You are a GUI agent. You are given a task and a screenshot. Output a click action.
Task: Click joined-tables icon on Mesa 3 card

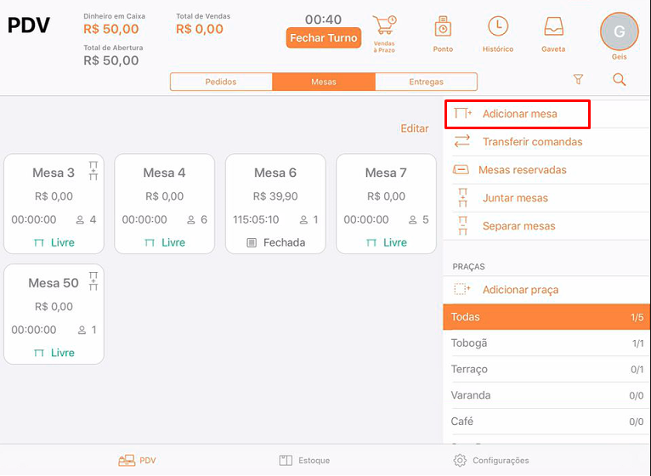tap(93, 171)
